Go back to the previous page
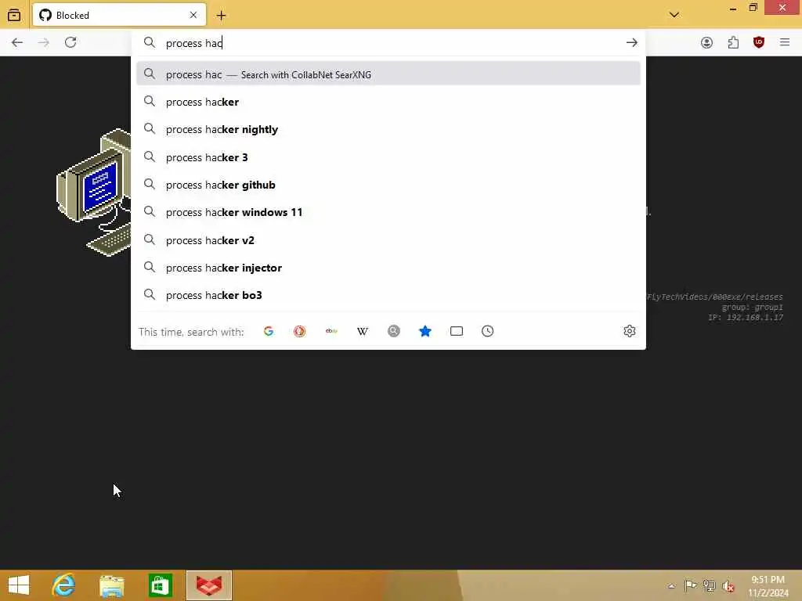Image resolution: width=802 pixels, height=601 pixels. click(x=17, y=42)
